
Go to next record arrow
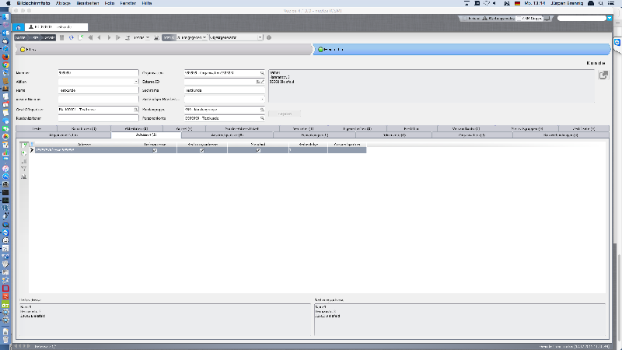pyautogui.click(x=109, y=37)
